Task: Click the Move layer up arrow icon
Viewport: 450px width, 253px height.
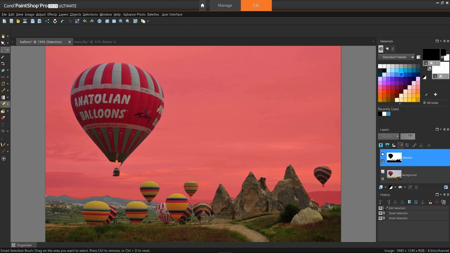Action: click(381, 145)
